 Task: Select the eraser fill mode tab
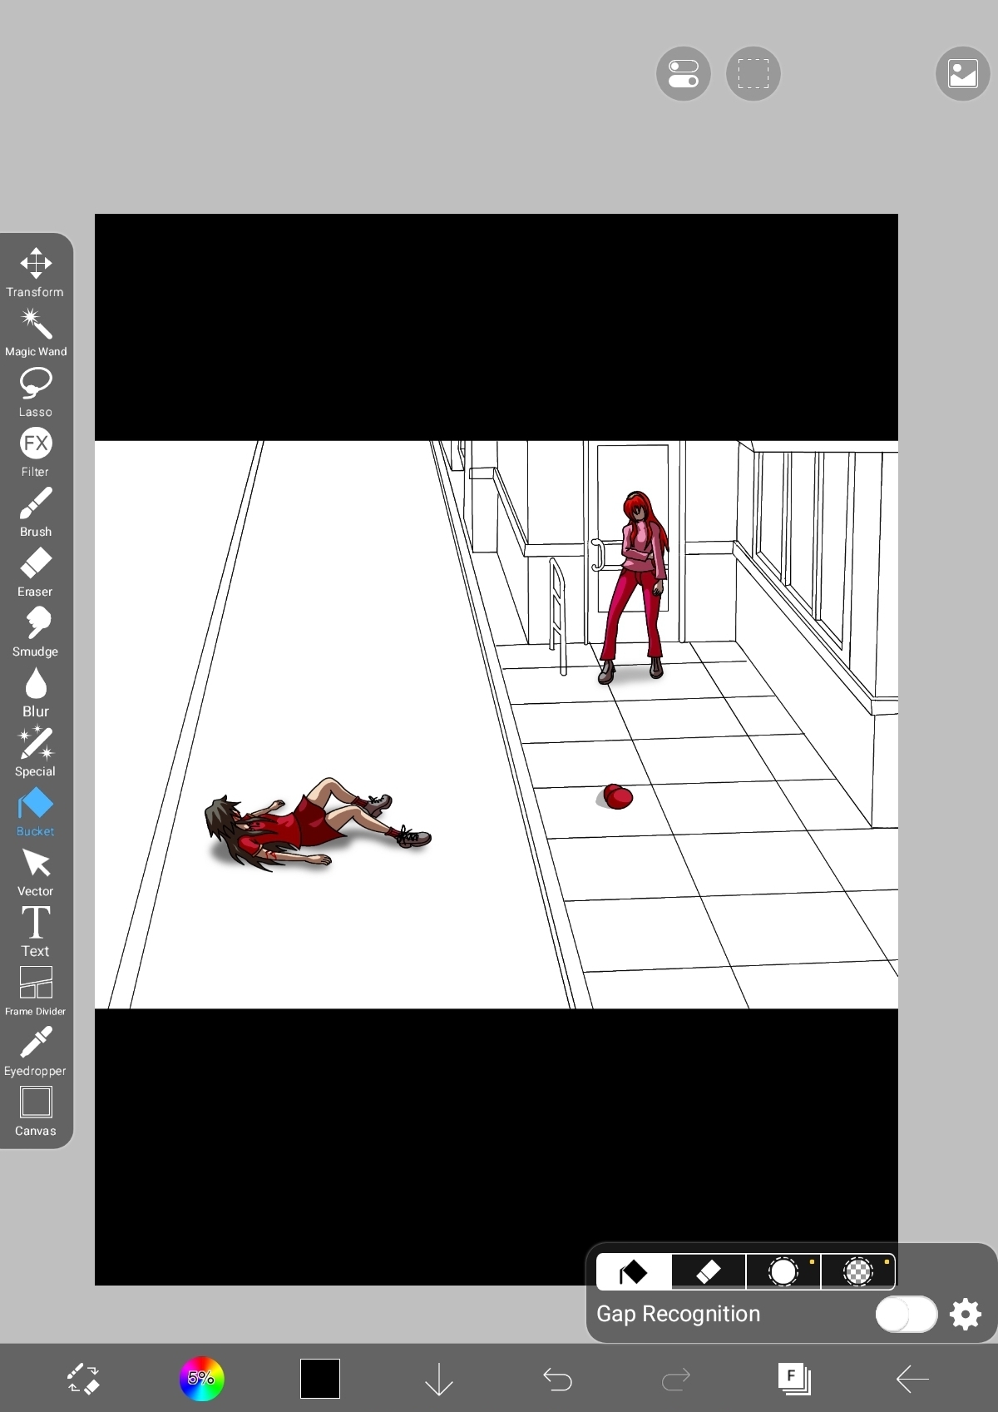point(709,1271)
